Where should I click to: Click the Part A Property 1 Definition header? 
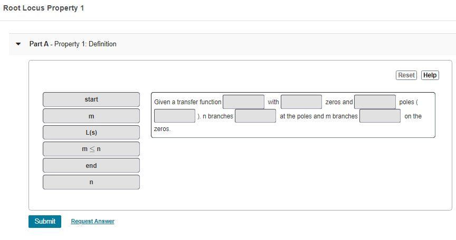click(x=73, y=44)
